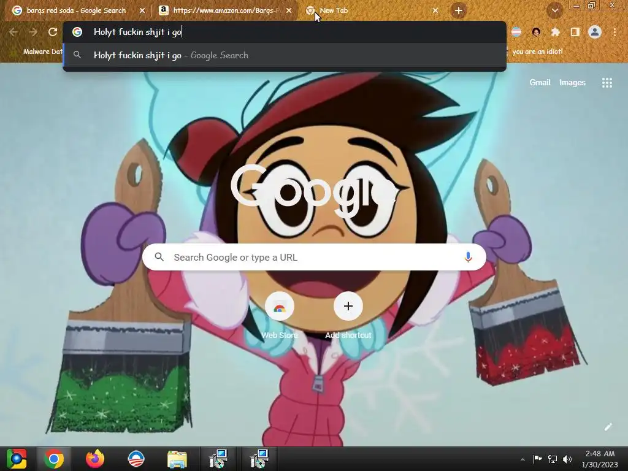Switch to the Amazon Barqs tab
The image size is (628, 471).
coord(224,11)
